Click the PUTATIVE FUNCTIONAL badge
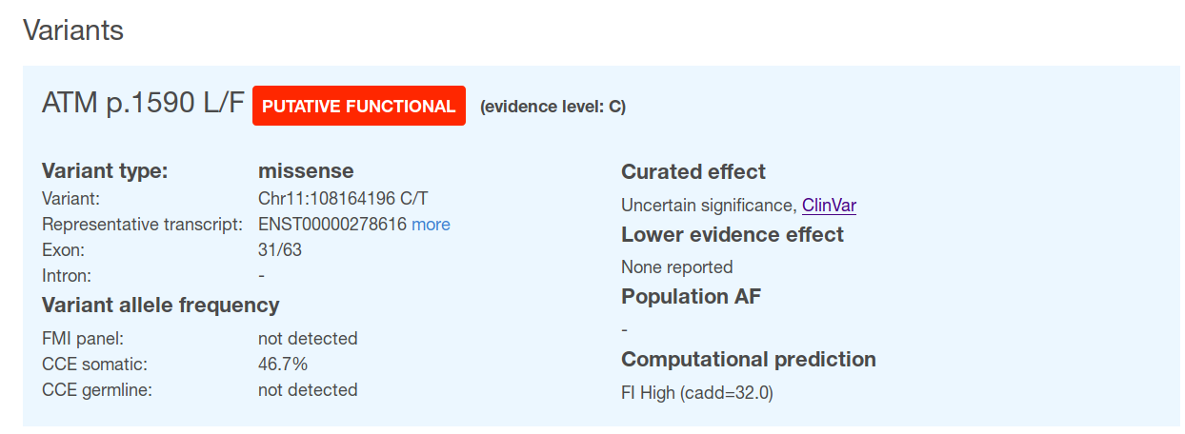The height and width of the screenshot is (434, 1185). point(359,106)
